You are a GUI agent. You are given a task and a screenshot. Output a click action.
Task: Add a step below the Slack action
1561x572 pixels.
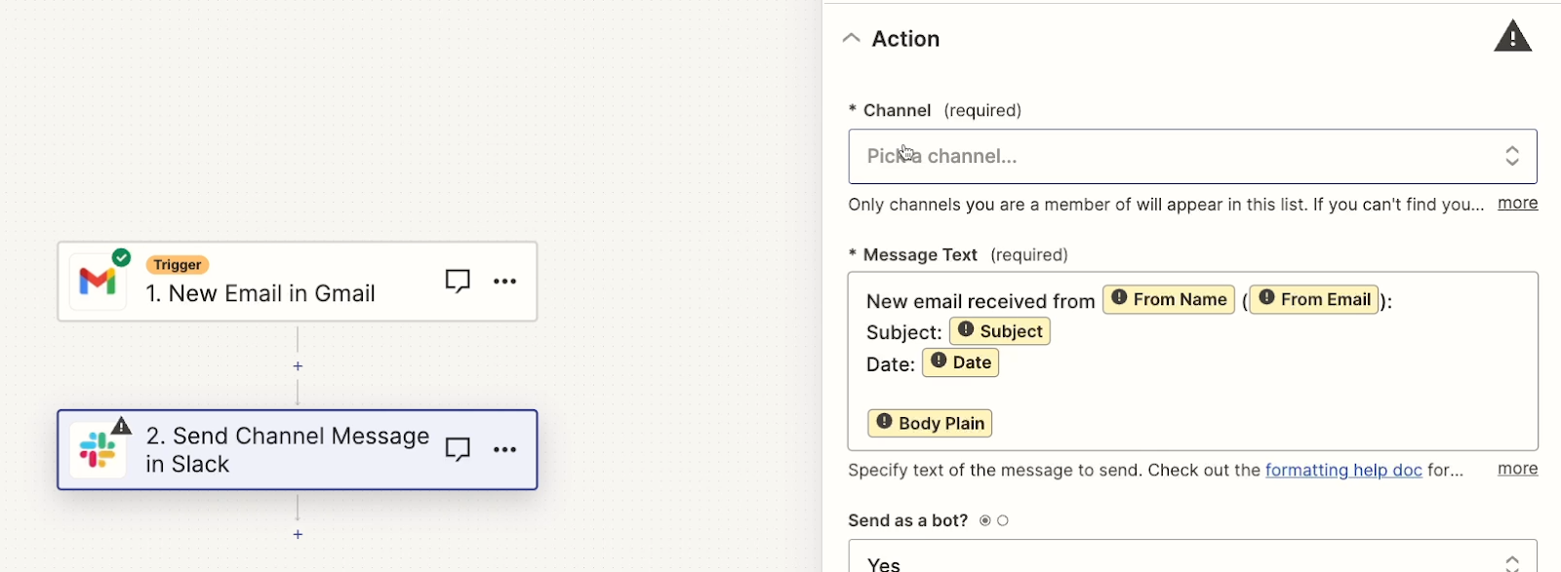(298, 535)
